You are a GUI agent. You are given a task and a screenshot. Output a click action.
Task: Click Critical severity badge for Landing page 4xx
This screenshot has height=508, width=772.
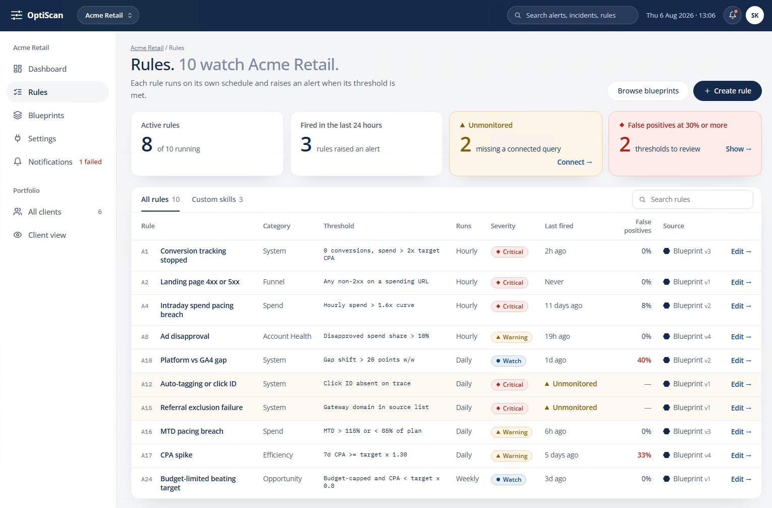[x=509, y=282]
